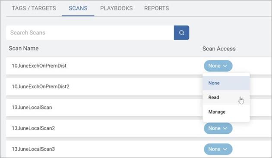272x158 pixels.
Task: Choose Manage in the access menu
Action: [226, 112]
